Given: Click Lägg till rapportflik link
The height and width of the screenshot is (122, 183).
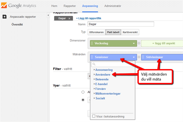Looking at the screenshot, I should [x=89, y=18].
